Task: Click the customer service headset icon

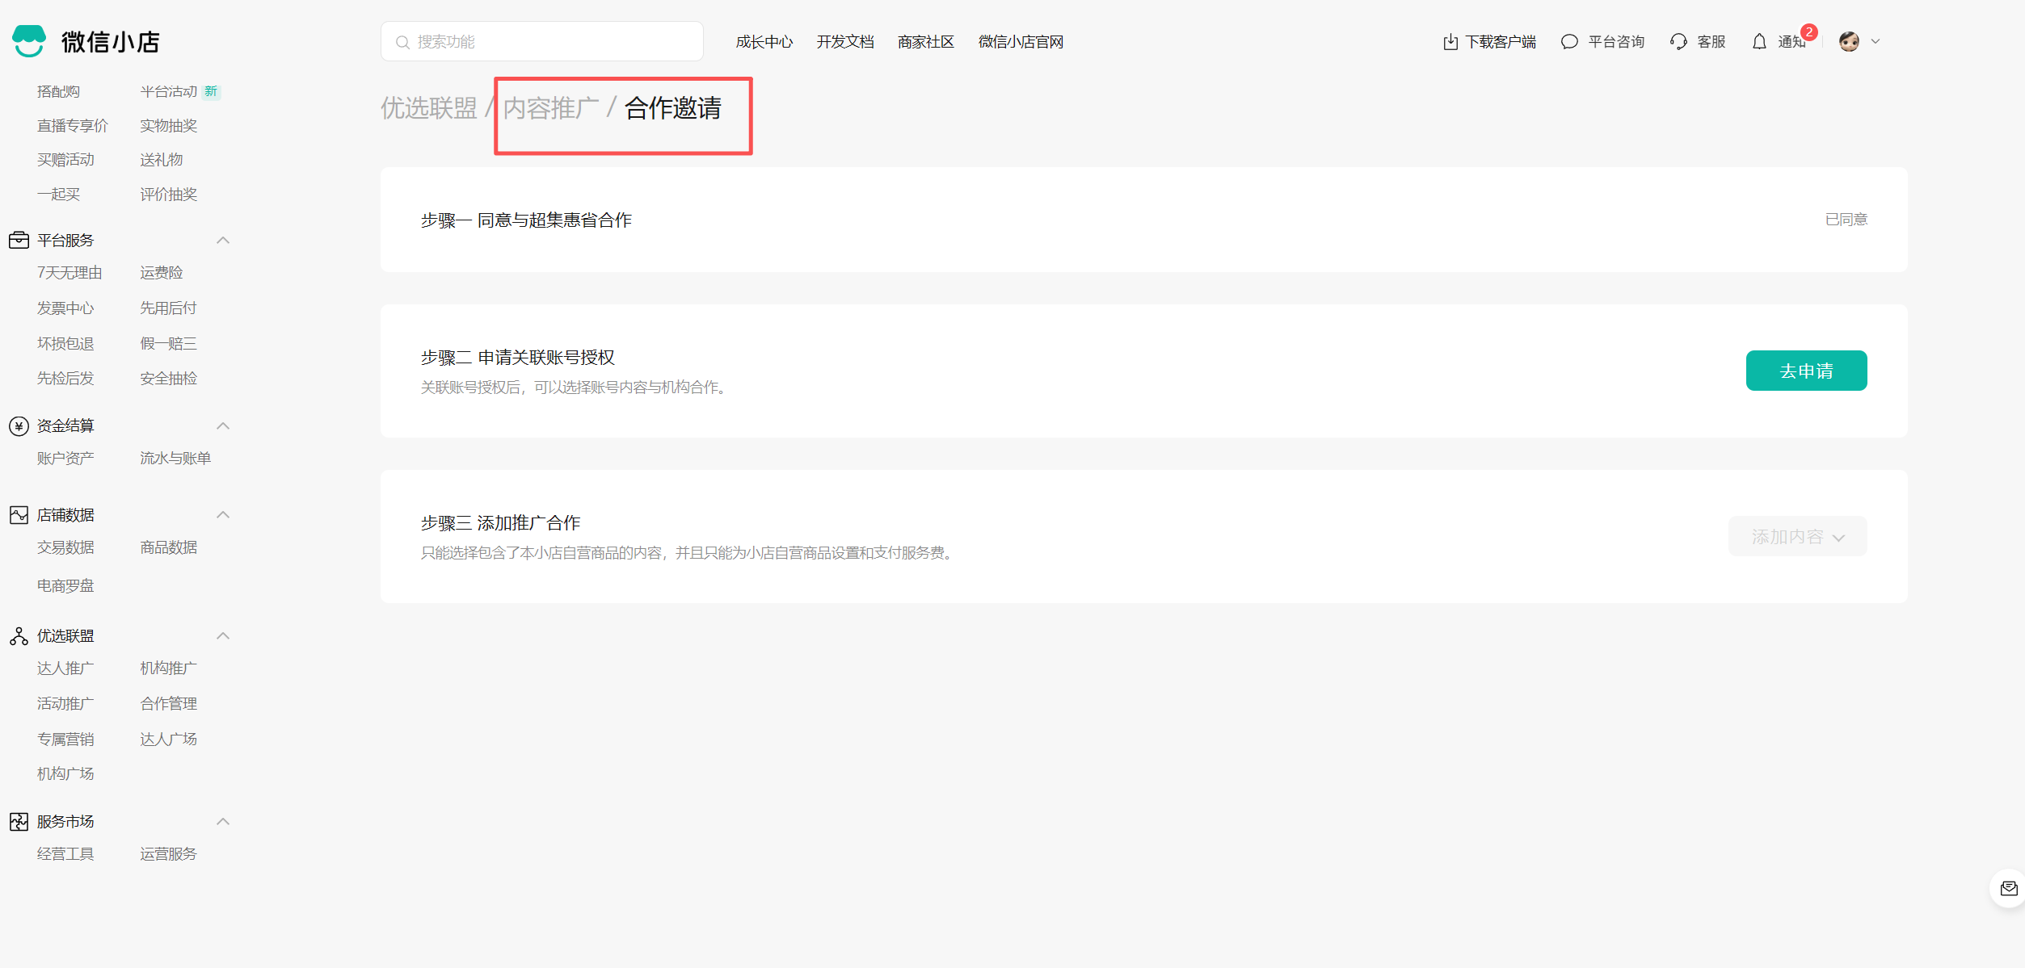Action: click(1678, 42)
